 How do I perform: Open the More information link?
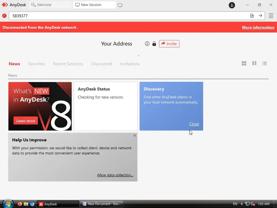click(x=258, y=27)
